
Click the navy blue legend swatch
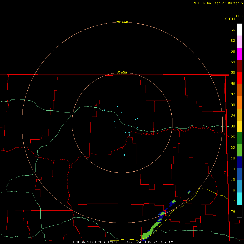coord(239,162)
